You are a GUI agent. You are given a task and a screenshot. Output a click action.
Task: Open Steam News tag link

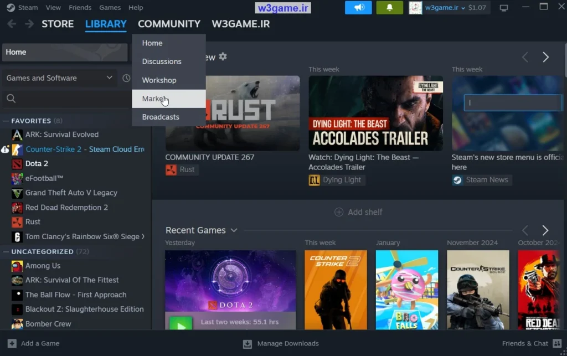[482, 180]
